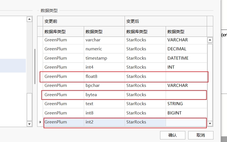
Task: Click empty target type cell for bytea
Action: 186,95
